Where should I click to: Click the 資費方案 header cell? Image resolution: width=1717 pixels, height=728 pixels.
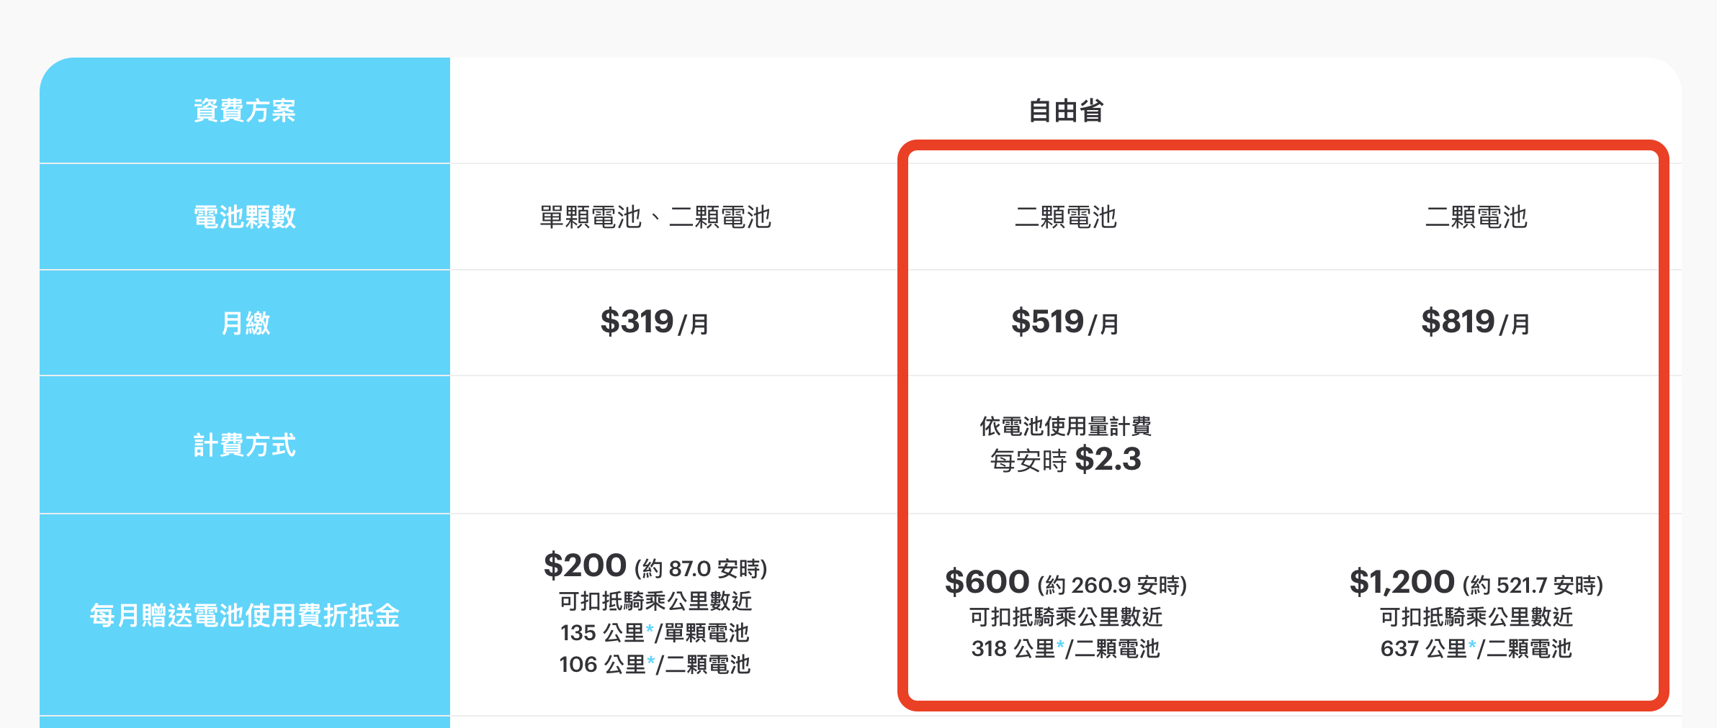[244, 111]
